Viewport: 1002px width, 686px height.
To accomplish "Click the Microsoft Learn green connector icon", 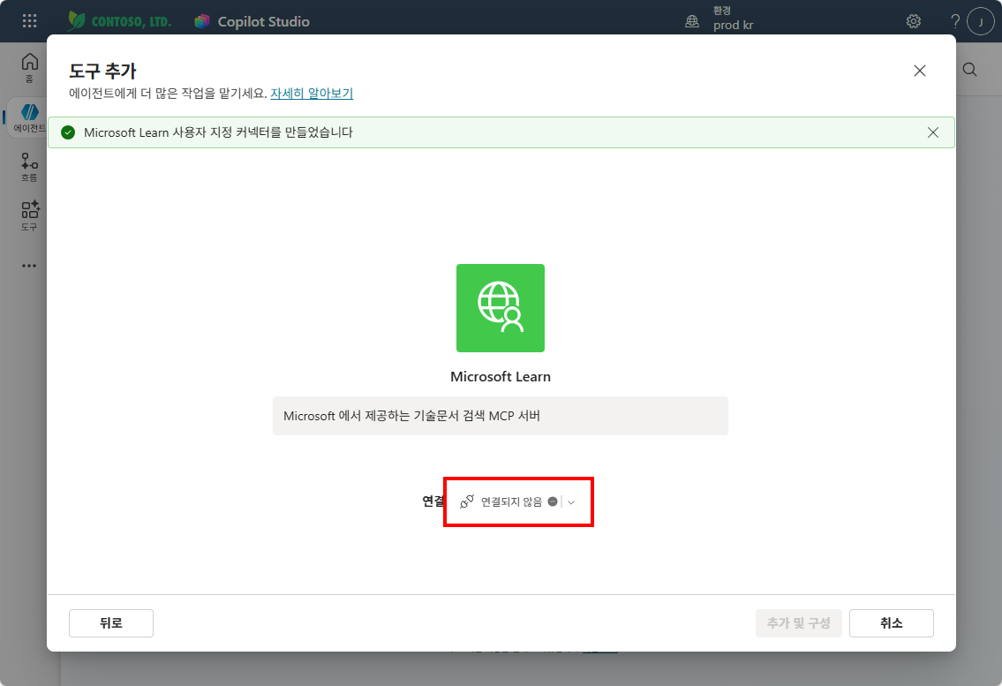I will pyautogui.click(x=501, y=308).
